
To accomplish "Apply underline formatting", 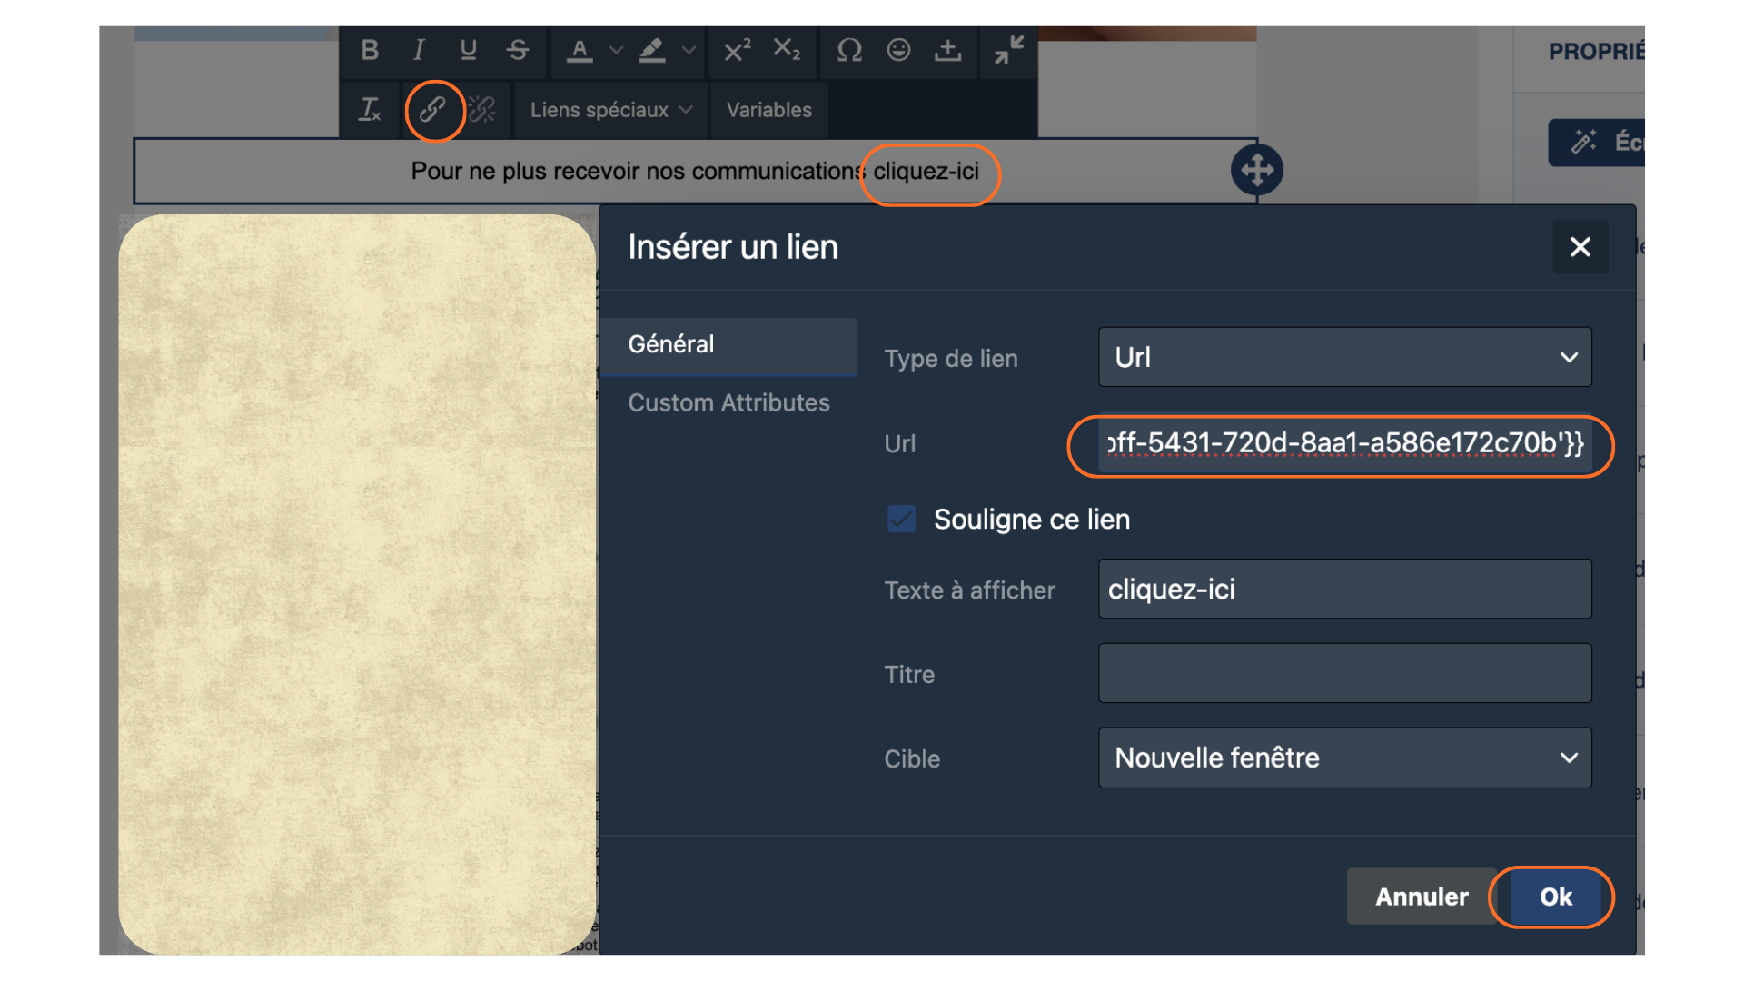I will click(x=468, y=50).
